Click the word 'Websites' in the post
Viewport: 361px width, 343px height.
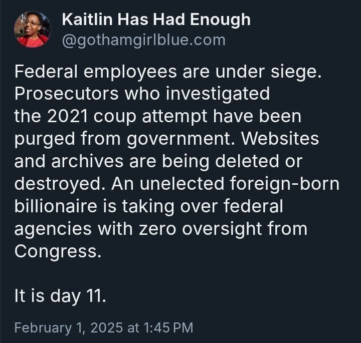pos(280,139)
